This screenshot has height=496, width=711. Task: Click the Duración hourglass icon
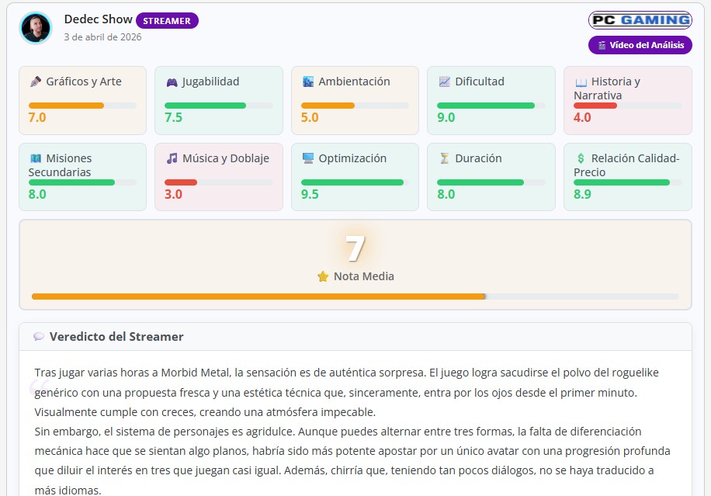[x=444, y=158]
